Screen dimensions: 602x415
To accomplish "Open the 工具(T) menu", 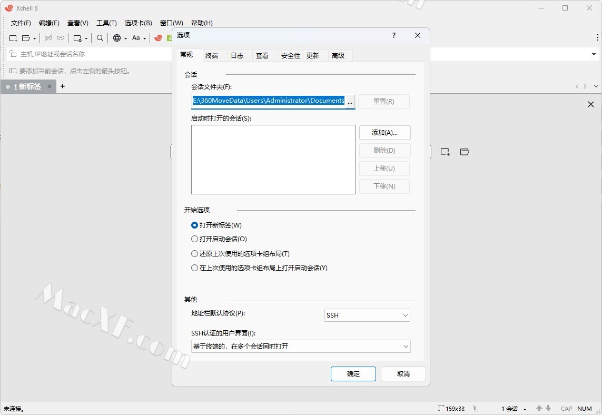I will pyautogui.click(x=106, y=23).
